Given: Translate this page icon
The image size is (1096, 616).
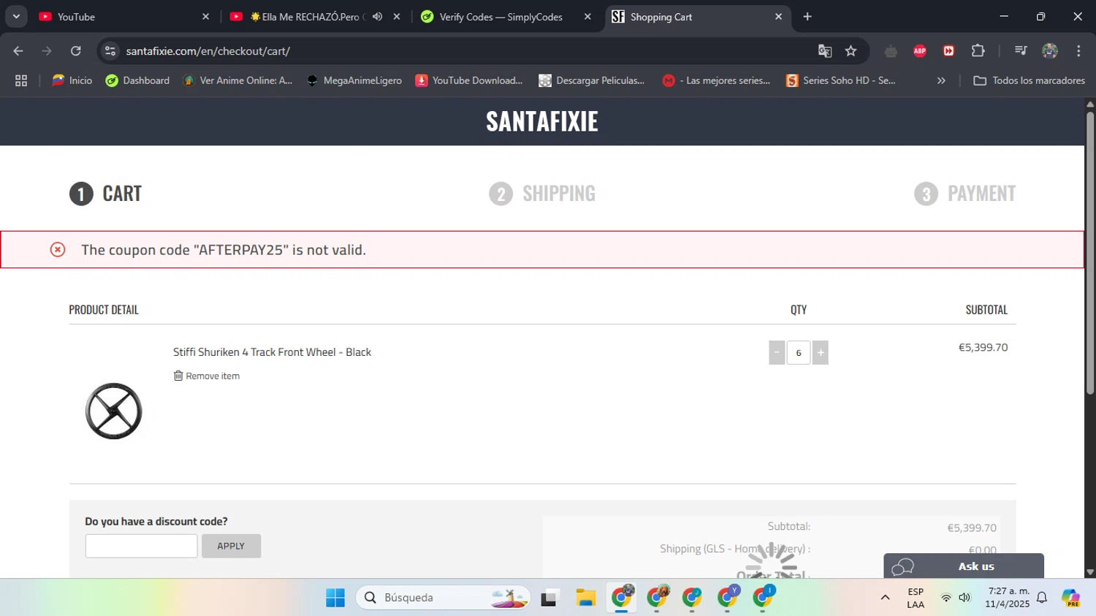Looking at the screenshot, I should point(825,51).
